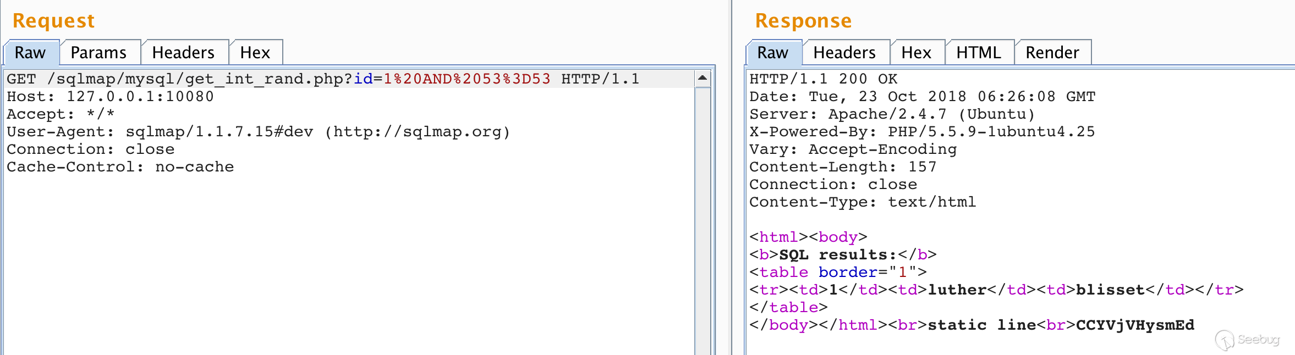The width and height of the screenshot is (1295, 355).
Task: Click the Content-Type: text/html line
Action: tap(863, 202)
